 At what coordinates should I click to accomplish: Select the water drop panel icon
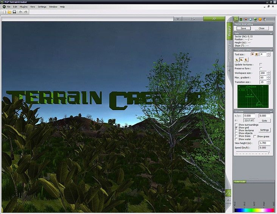(x=251, y=20)
